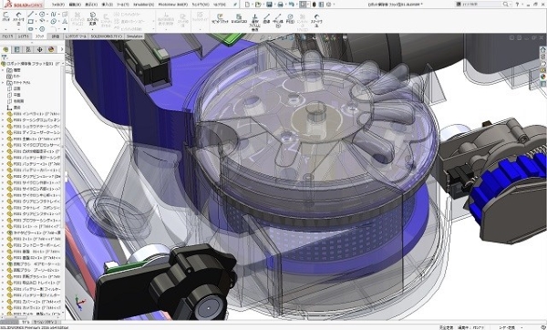Click the Exit Sketch button
The width and height of the screenshot is (547, 330).
[6, 16]
